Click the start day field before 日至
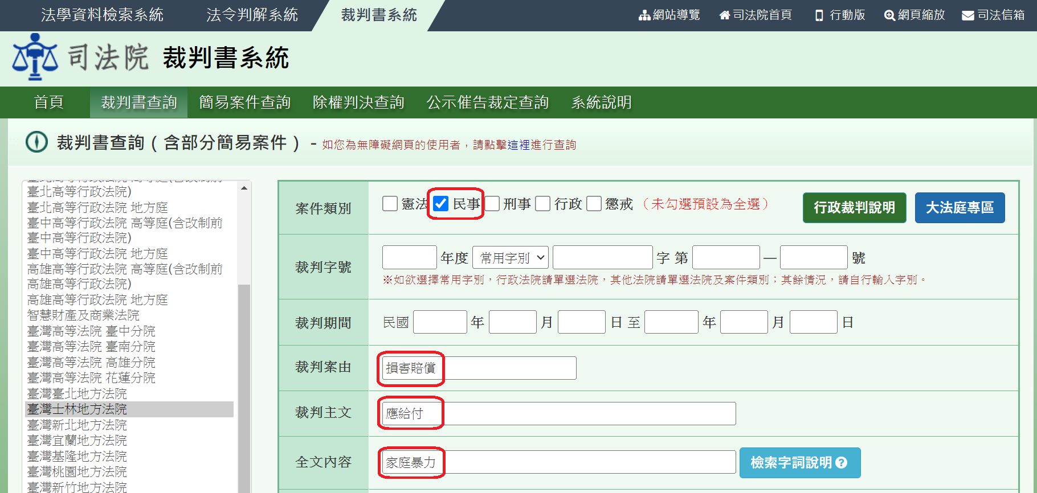The image size is (1037, 493). coord(582,322)
